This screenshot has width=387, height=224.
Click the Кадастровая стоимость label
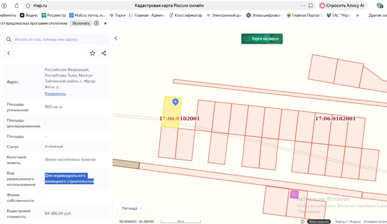click(19, 214)
